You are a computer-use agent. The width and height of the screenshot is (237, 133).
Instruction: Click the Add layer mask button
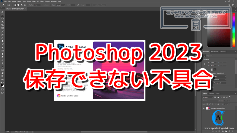[220, 131]
